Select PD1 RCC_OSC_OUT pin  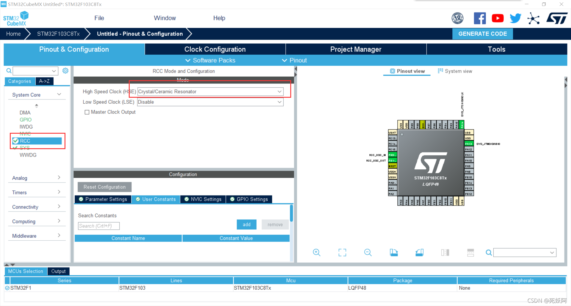click(393, 161)
